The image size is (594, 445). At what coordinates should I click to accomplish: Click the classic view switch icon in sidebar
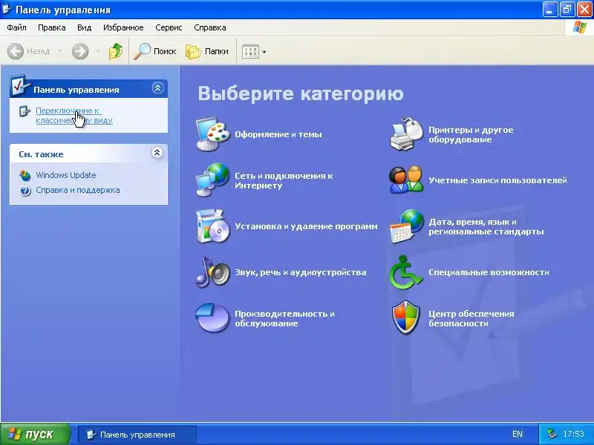(25, 111)
